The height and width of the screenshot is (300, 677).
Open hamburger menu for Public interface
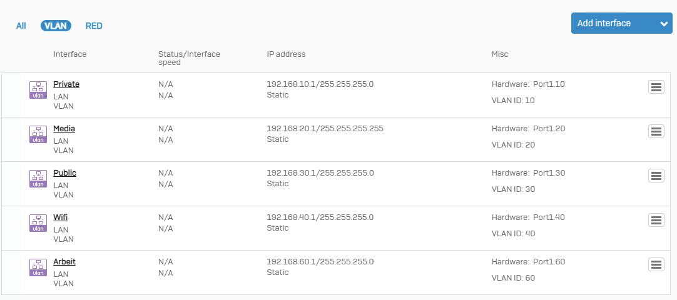coord(656,176)
